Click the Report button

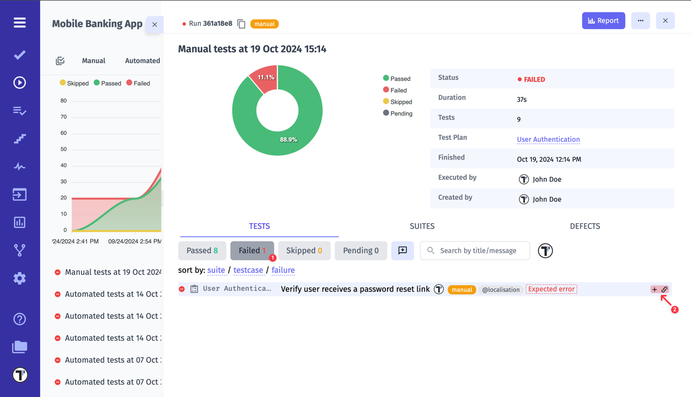coord(603,20)
